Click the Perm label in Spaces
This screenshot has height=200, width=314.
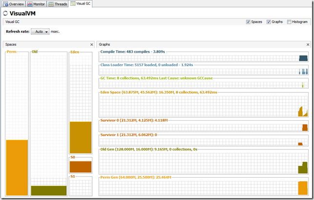[x=11, y=52]
